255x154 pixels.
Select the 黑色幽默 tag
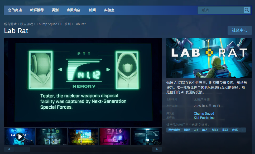(174, 130)
